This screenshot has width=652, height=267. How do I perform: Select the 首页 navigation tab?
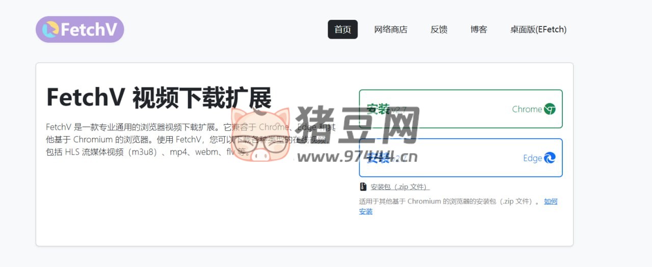(342, 29)
